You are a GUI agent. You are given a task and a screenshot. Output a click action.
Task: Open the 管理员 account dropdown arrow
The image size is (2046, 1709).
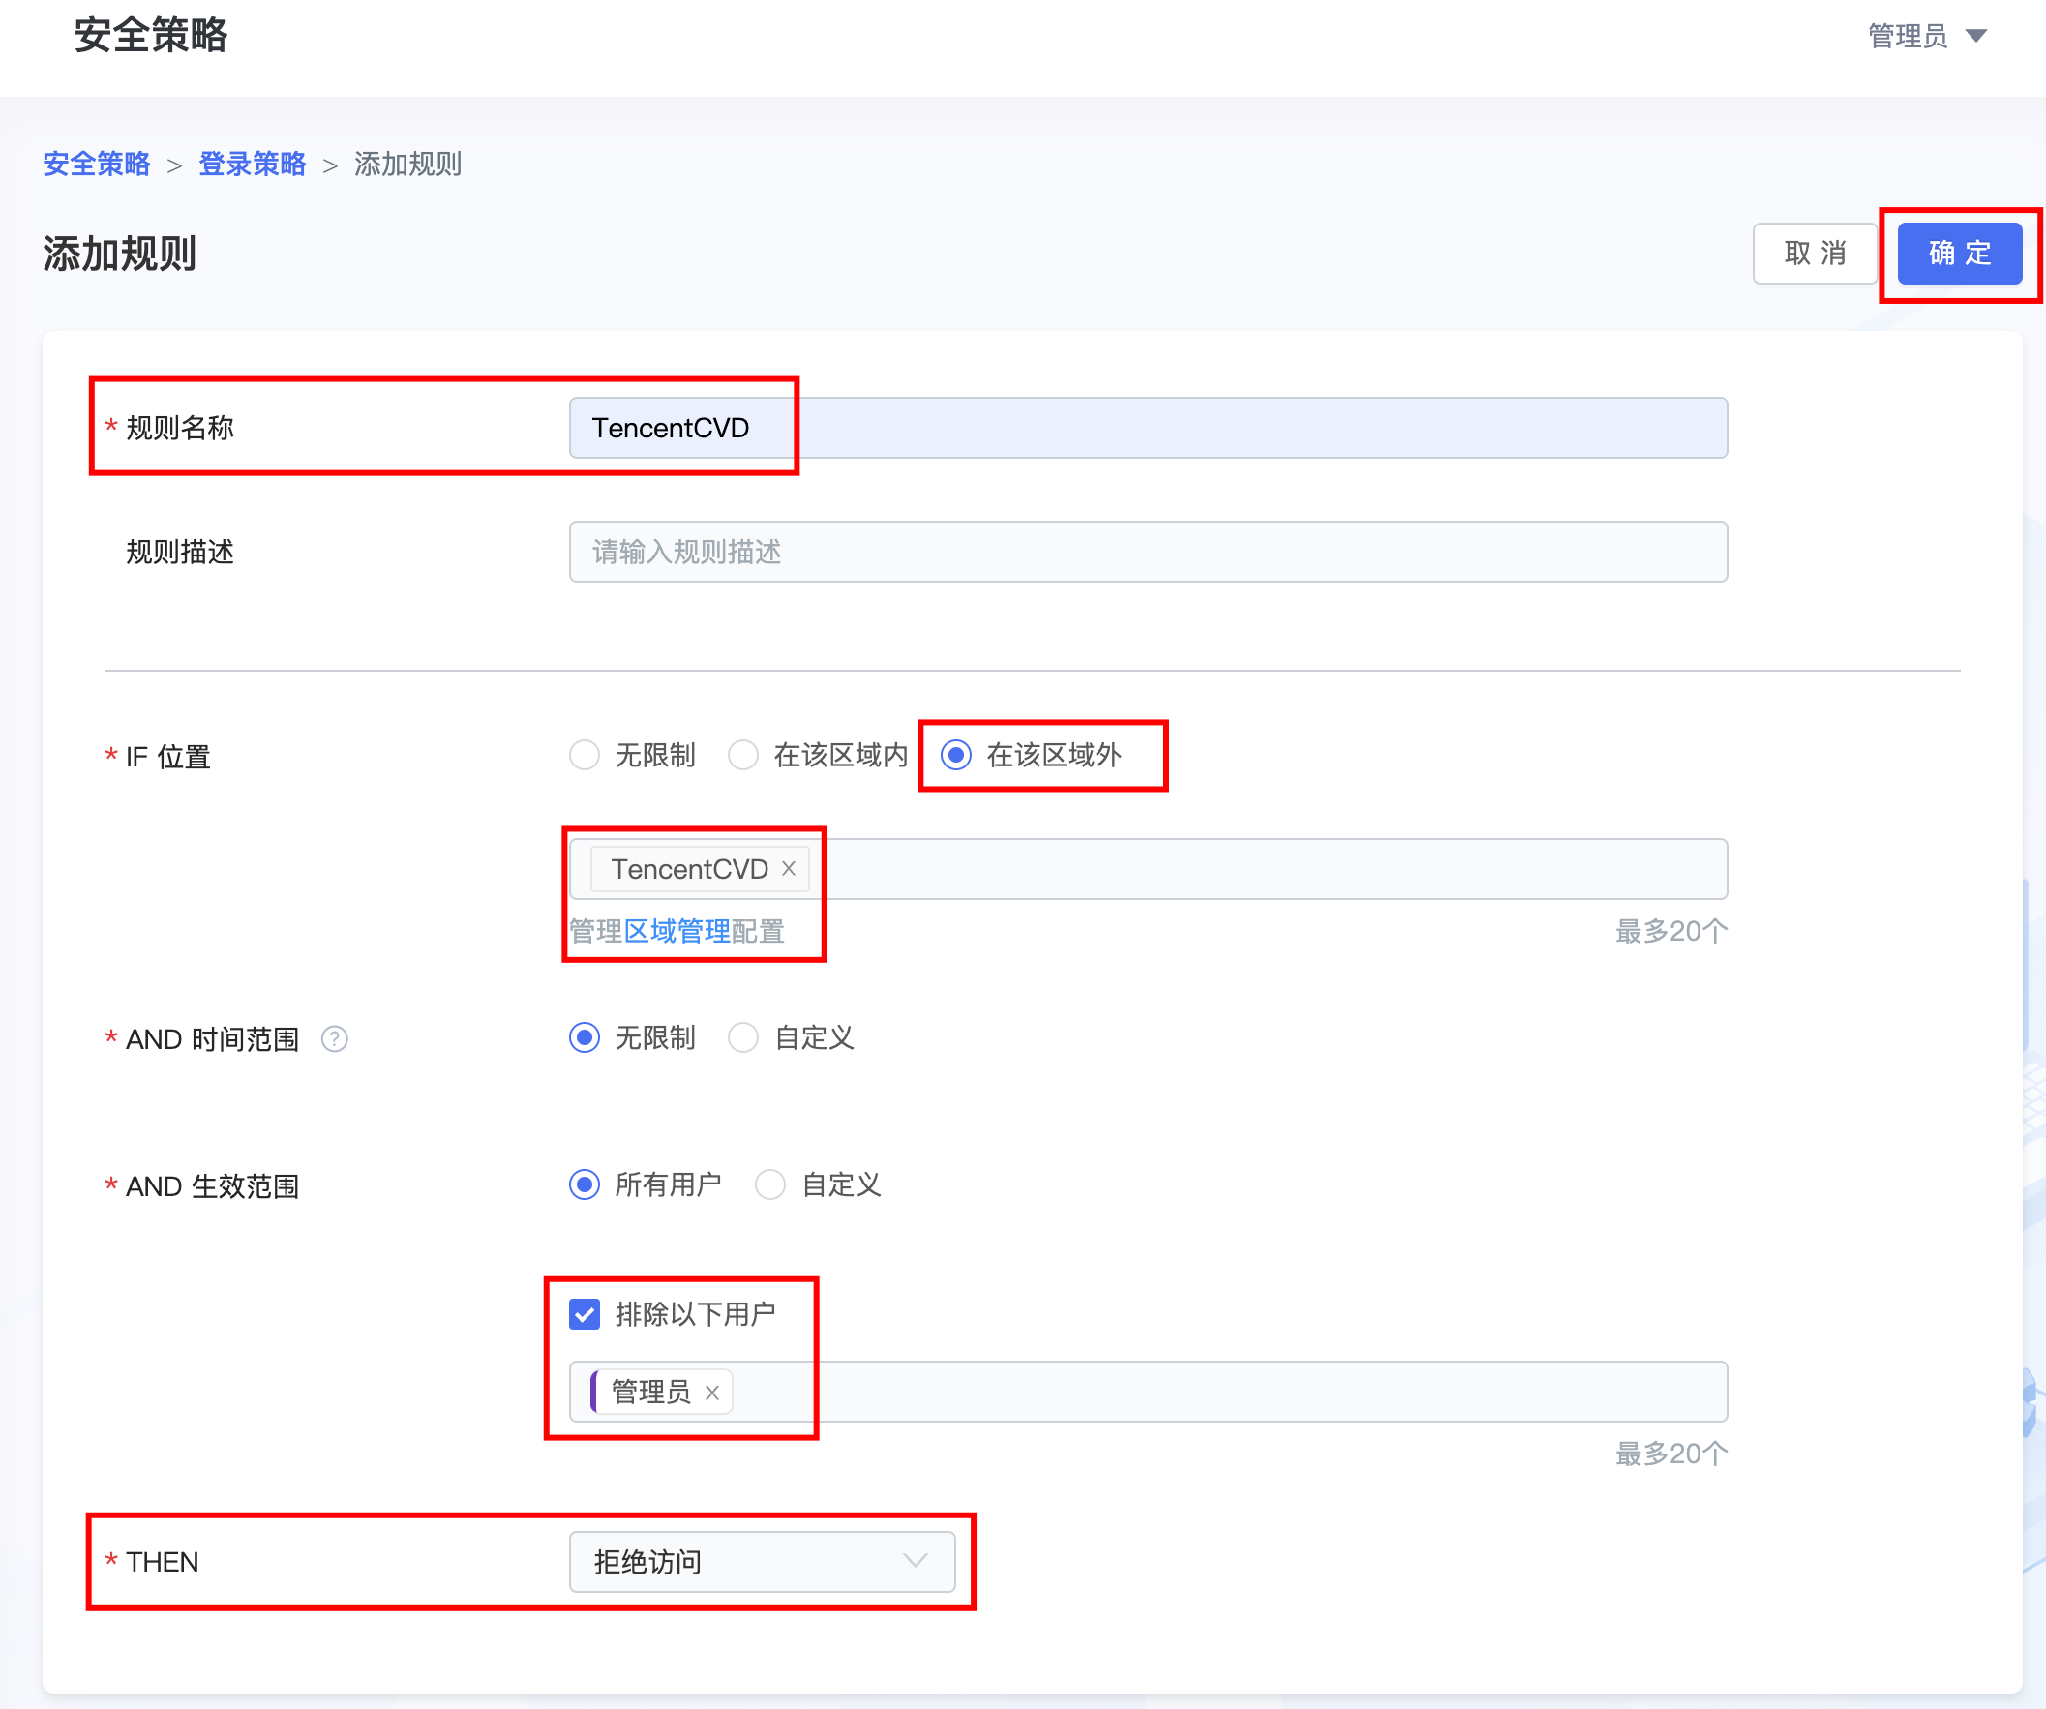1976,36
